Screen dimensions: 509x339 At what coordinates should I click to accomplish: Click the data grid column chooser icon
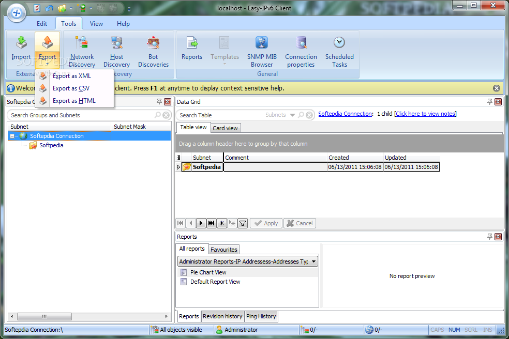(178, 158)
